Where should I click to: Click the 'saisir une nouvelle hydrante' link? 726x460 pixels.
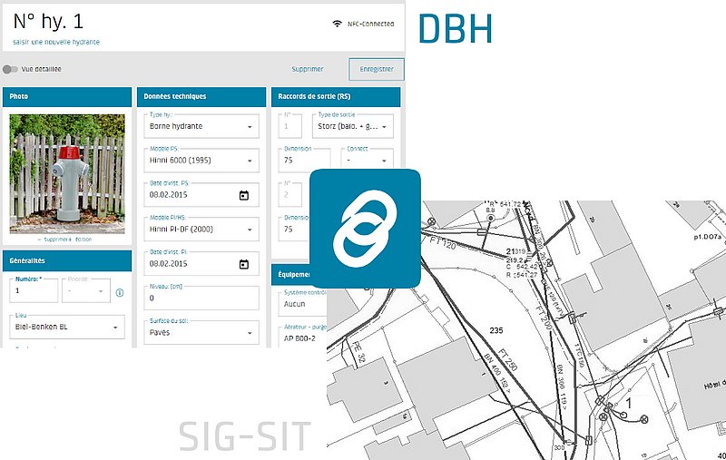(x=56, y=42)
